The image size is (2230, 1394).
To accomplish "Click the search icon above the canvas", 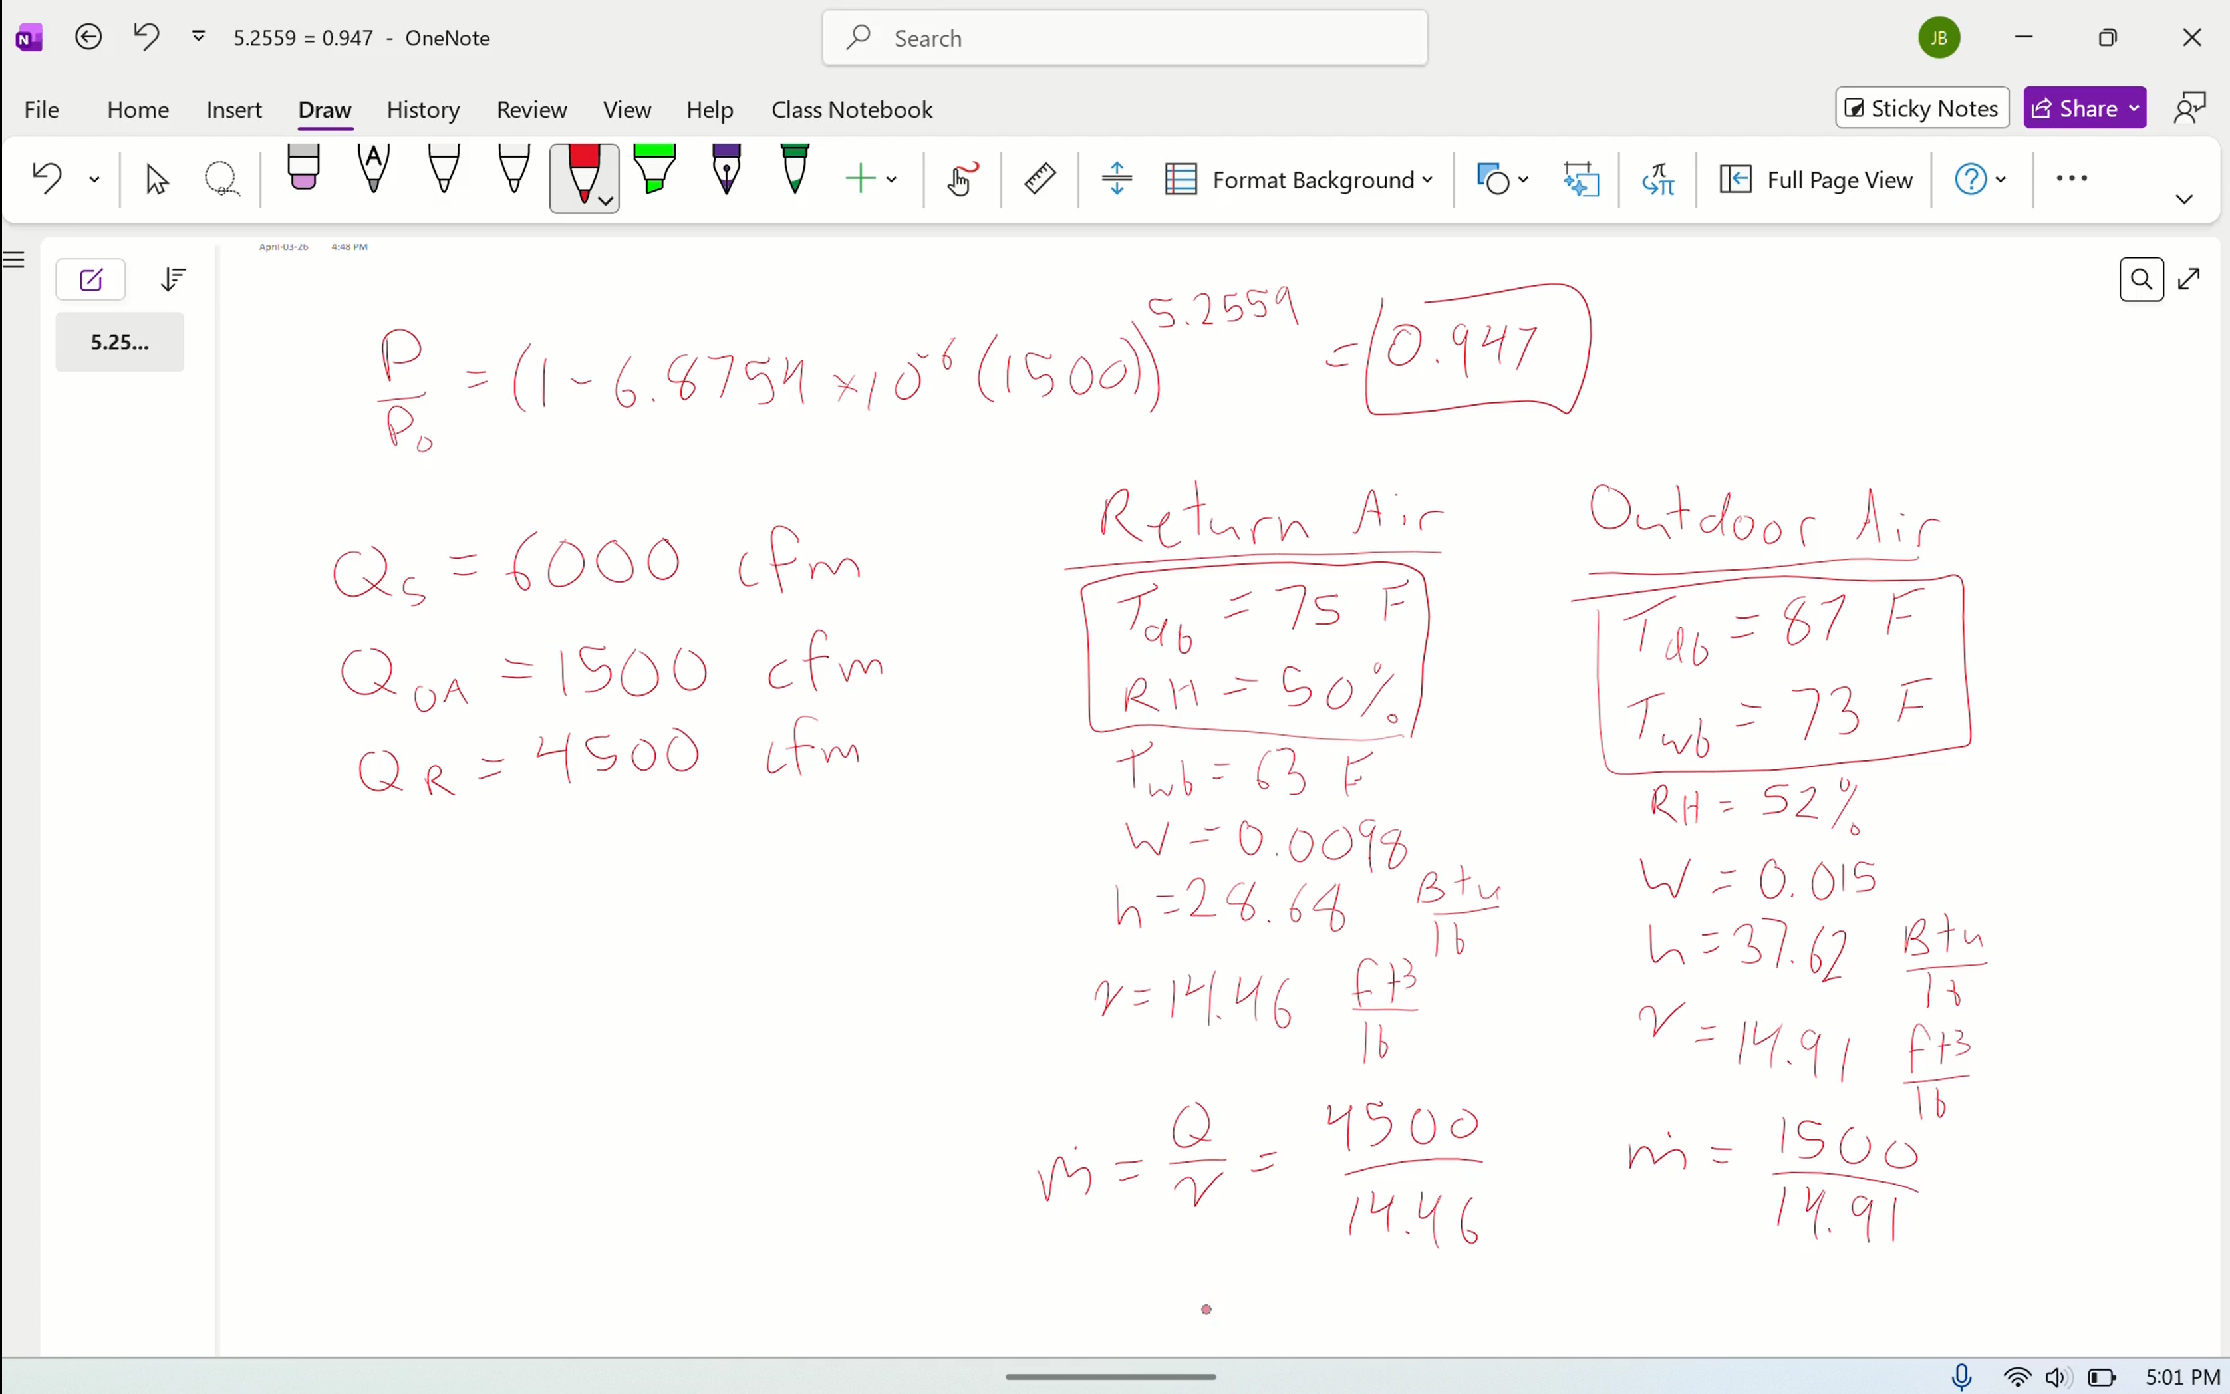I will tap(2141, 279).
